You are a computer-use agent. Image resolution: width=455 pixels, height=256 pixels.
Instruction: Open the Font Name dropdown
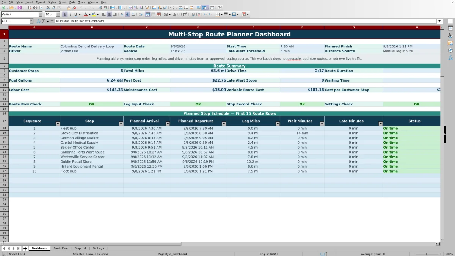tap(40, 14)
